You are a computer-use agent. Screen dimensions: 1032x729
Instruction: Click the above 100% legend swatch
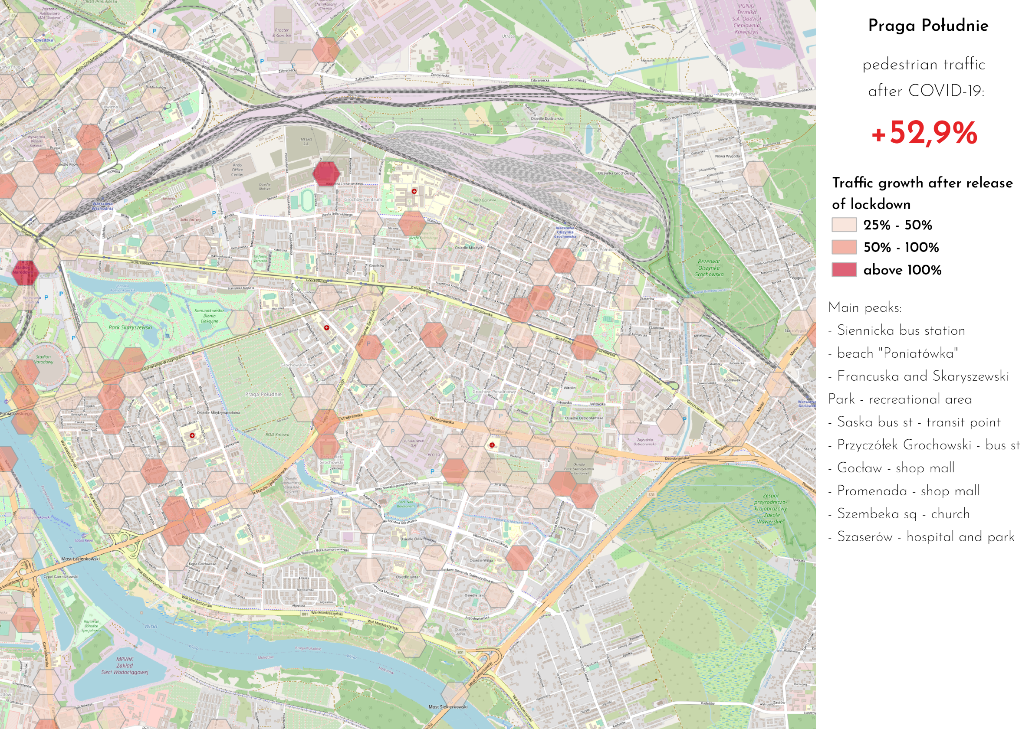[844, 270]
